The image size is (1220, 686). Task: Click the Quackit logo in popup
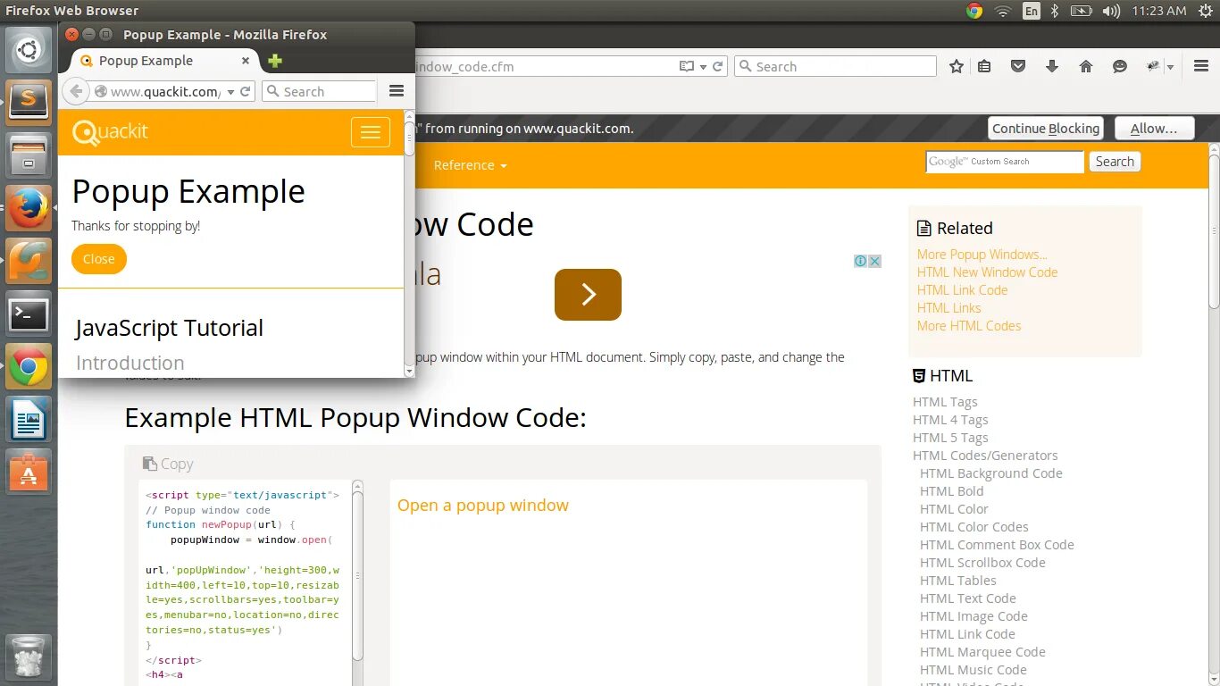pos(110,132)
